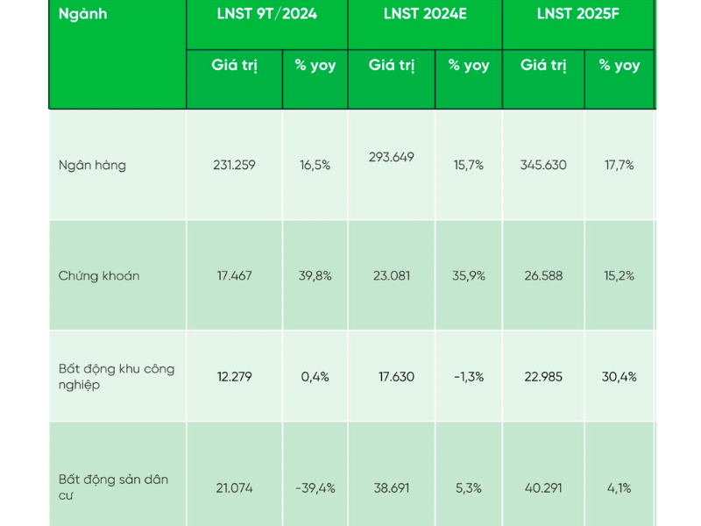Select Bất động khu công nghiệp row label
The image size is (701, 526).
(x=117, y=376)
